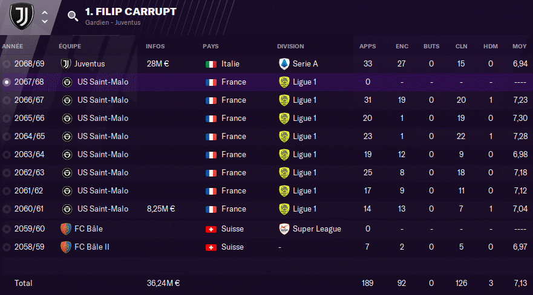
Task: Select the 2067/68 season radio button
Action: click(x=7, y=82)
